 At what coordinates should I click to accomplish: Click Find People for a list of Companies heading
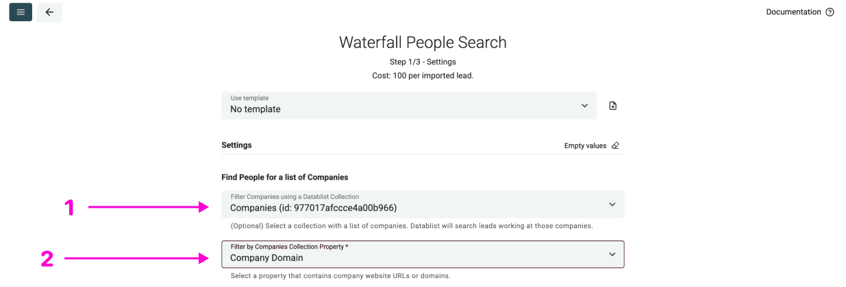[285, 178]
